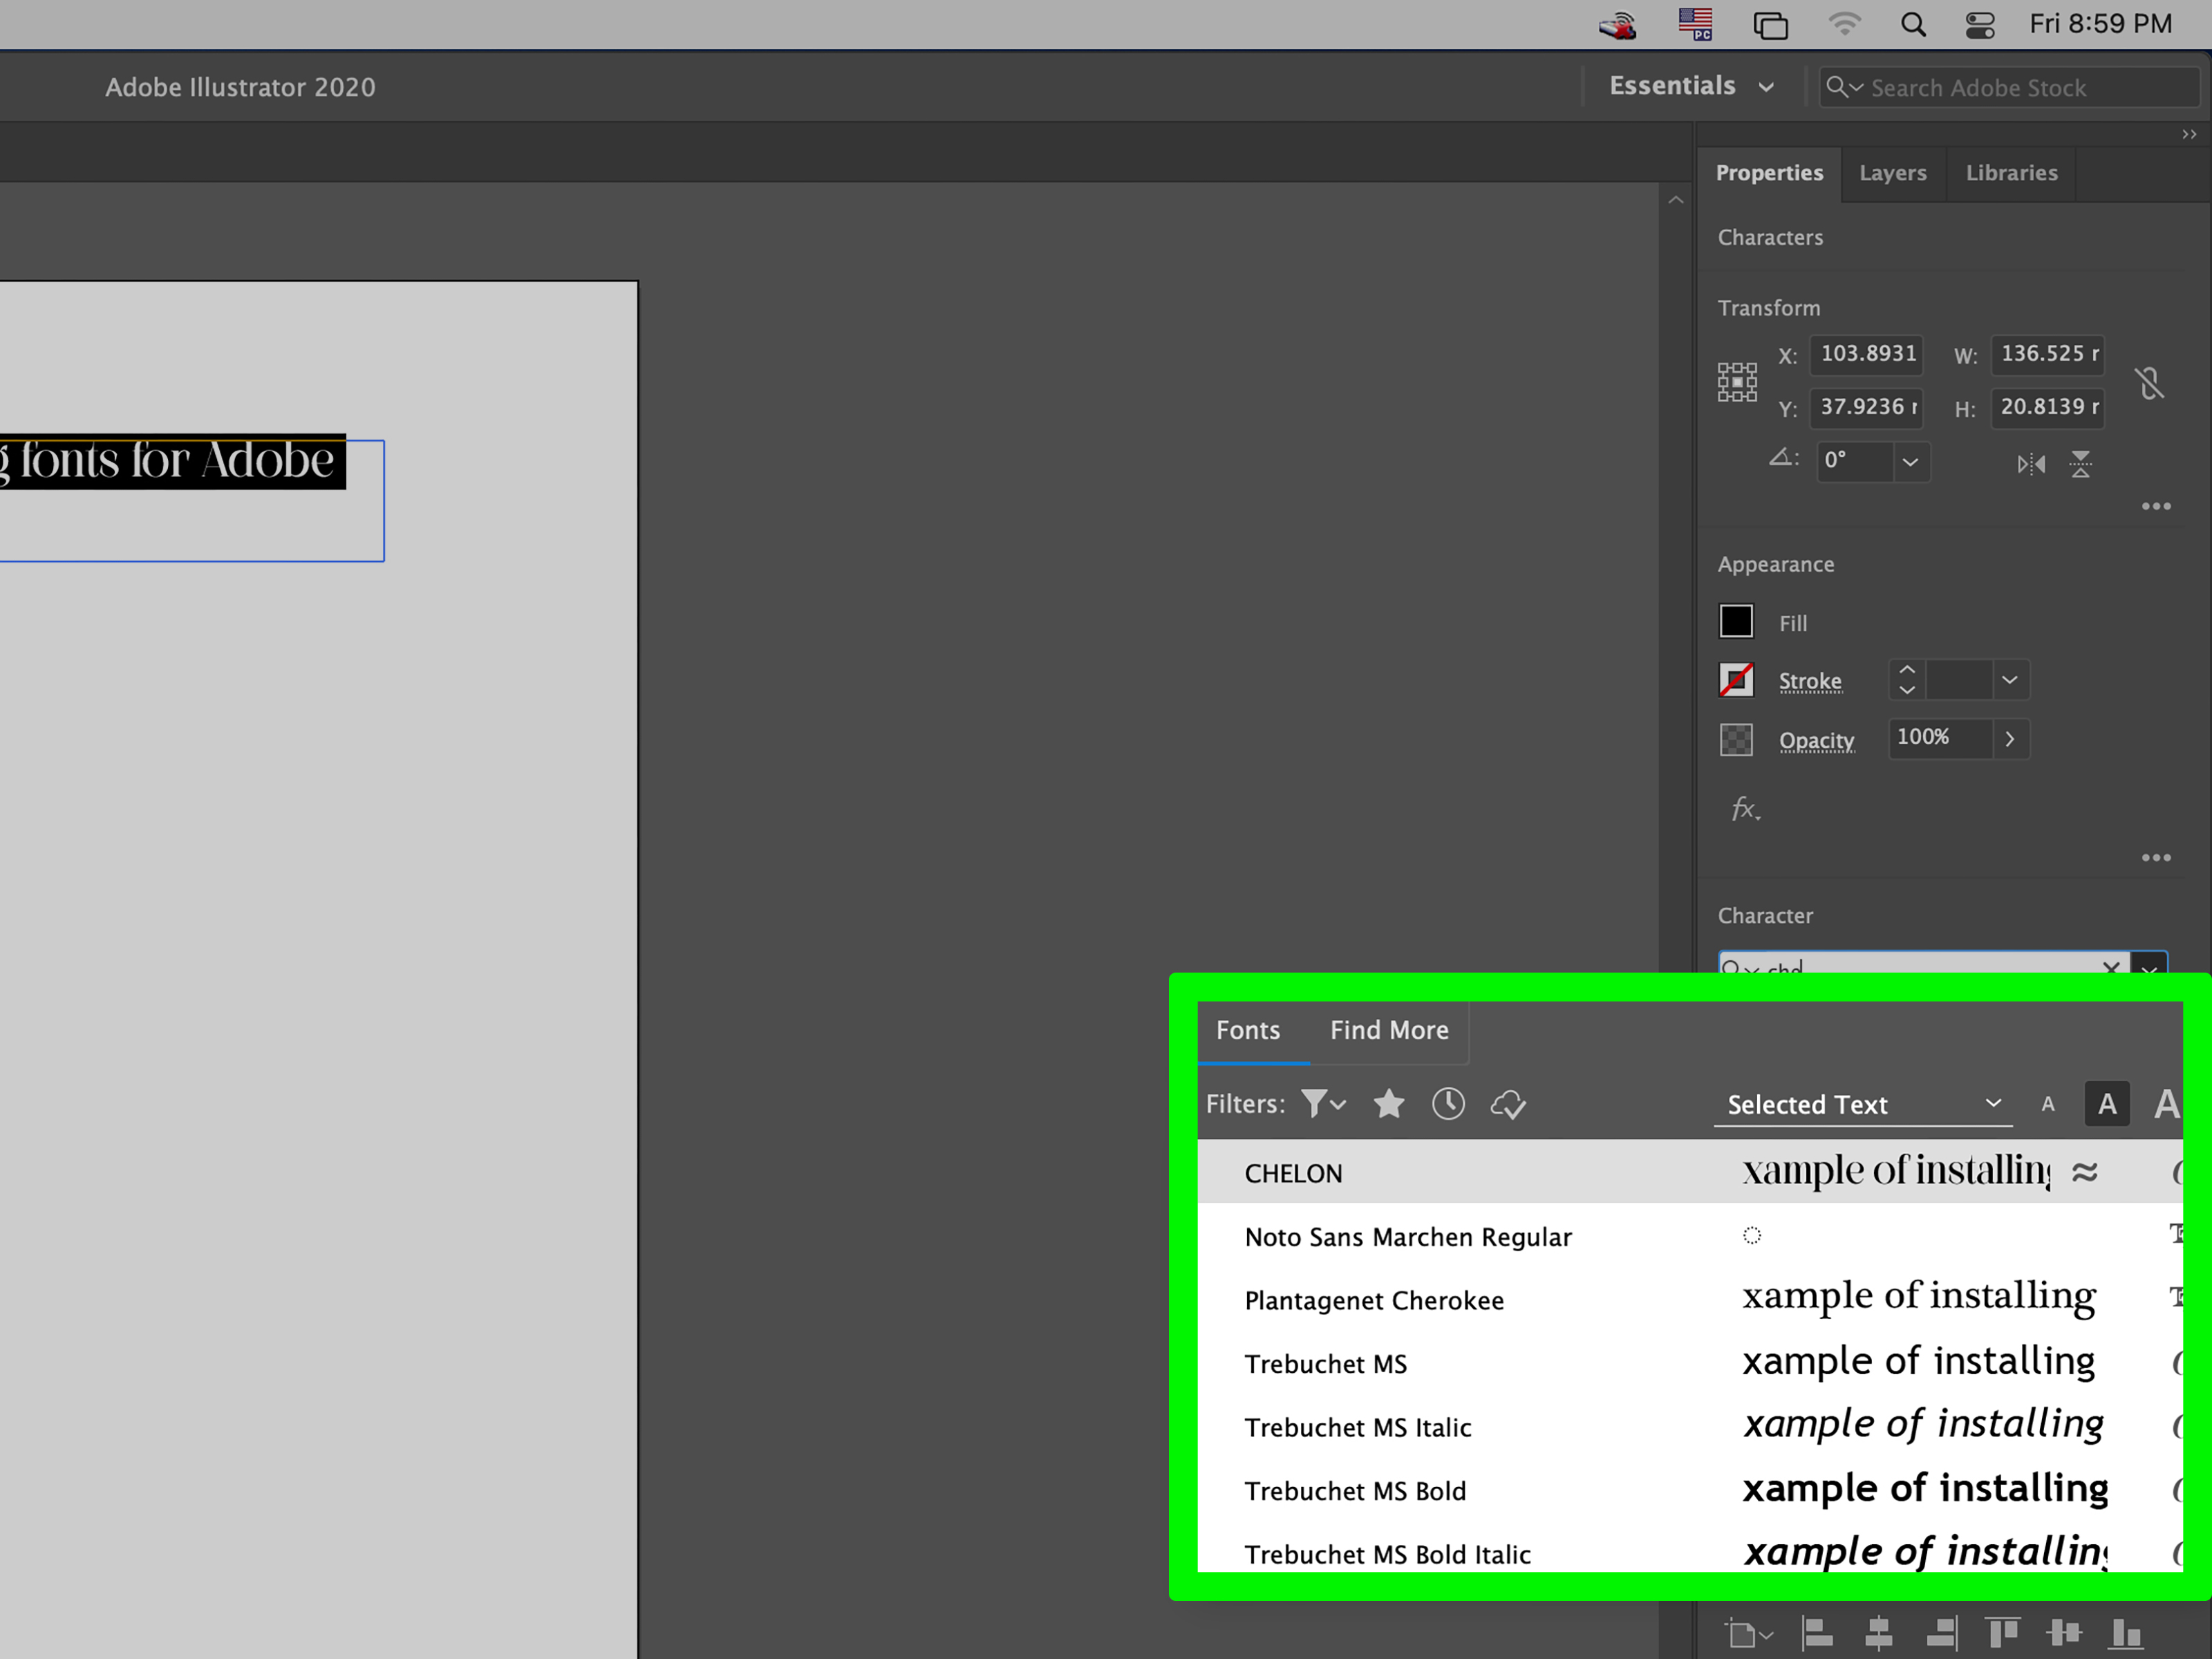This screenshot has height=1659, width=2212.
Task: Show favorite fonts with star filter
Action: pyautogui.click(x=1389, y=1104)
